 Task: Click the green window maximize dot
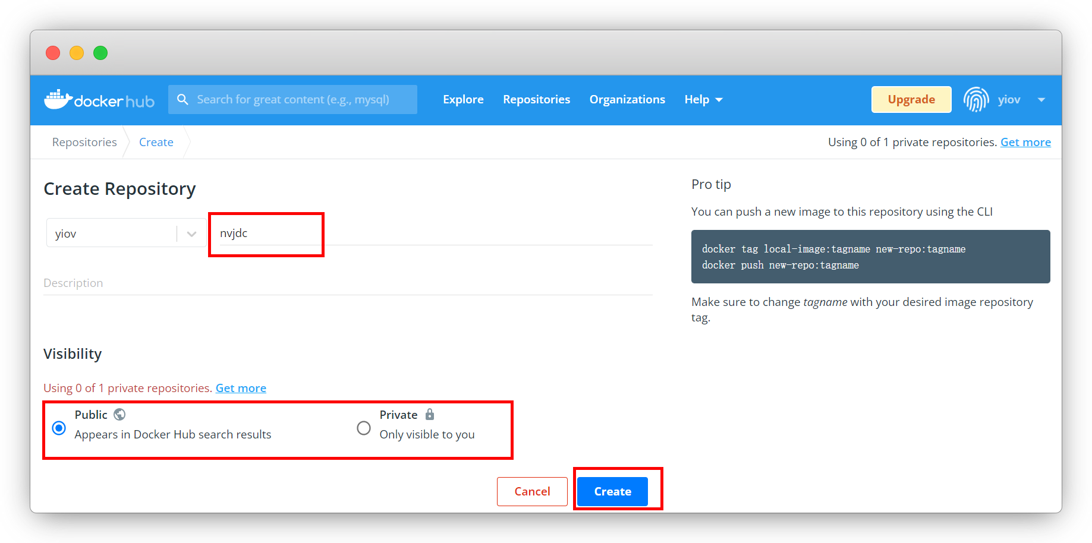(100, 53)
